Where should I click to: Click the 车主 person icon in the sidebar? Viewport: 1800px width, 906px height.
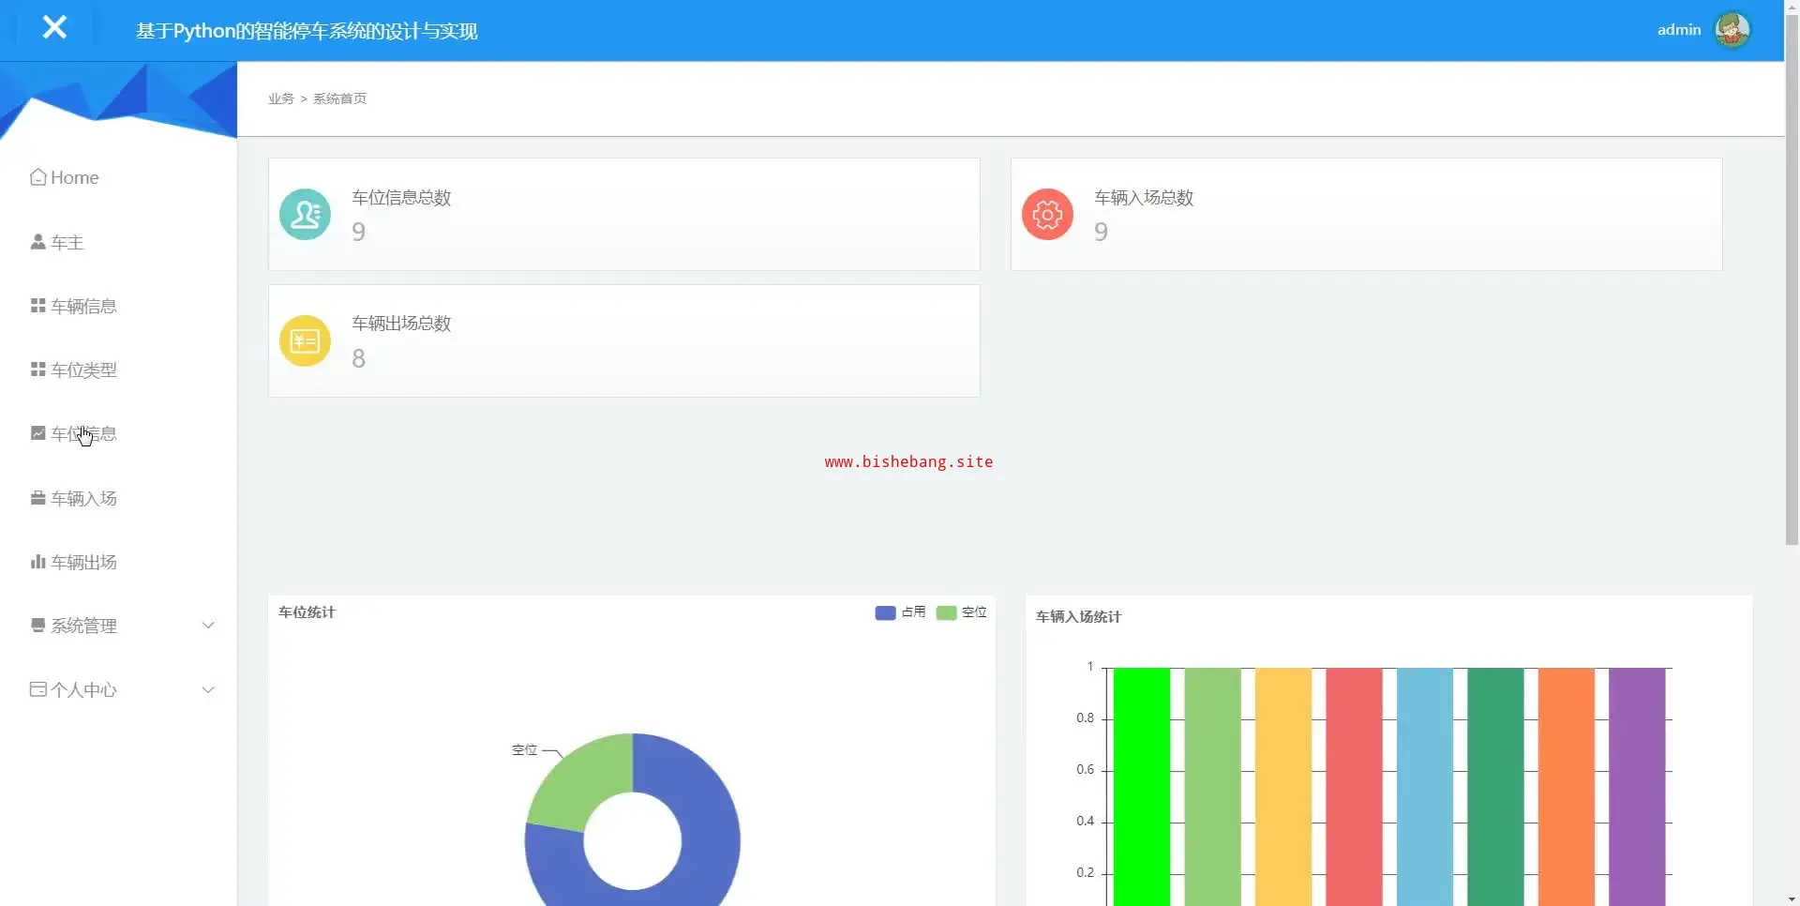(38, 242)
